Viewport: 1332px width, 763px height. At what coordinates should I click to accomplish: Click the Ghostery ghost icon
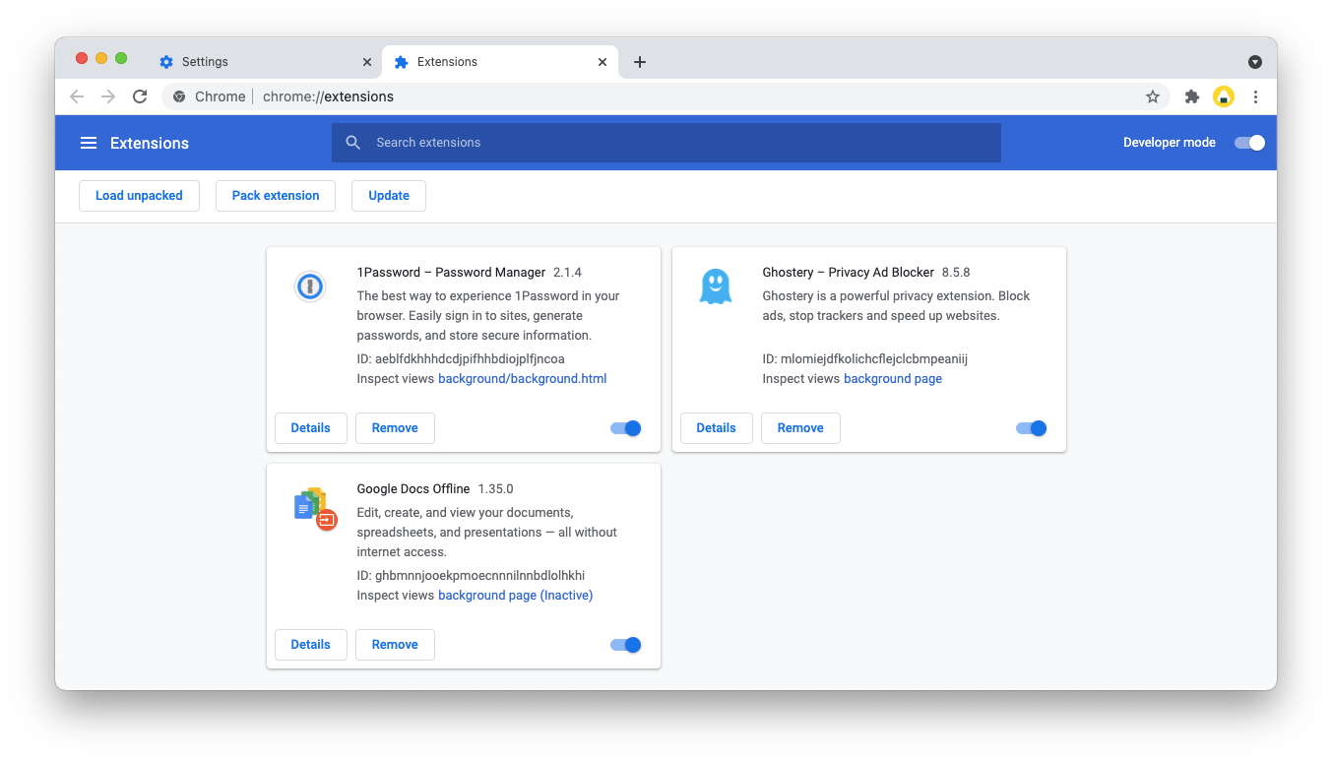tap(716, 286)
